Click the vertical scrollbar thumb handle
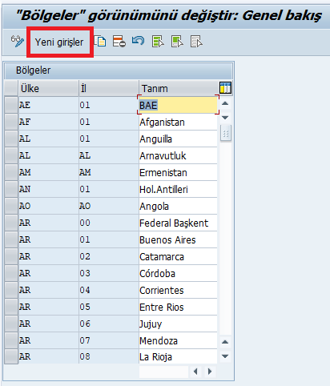 coord(226,133)
